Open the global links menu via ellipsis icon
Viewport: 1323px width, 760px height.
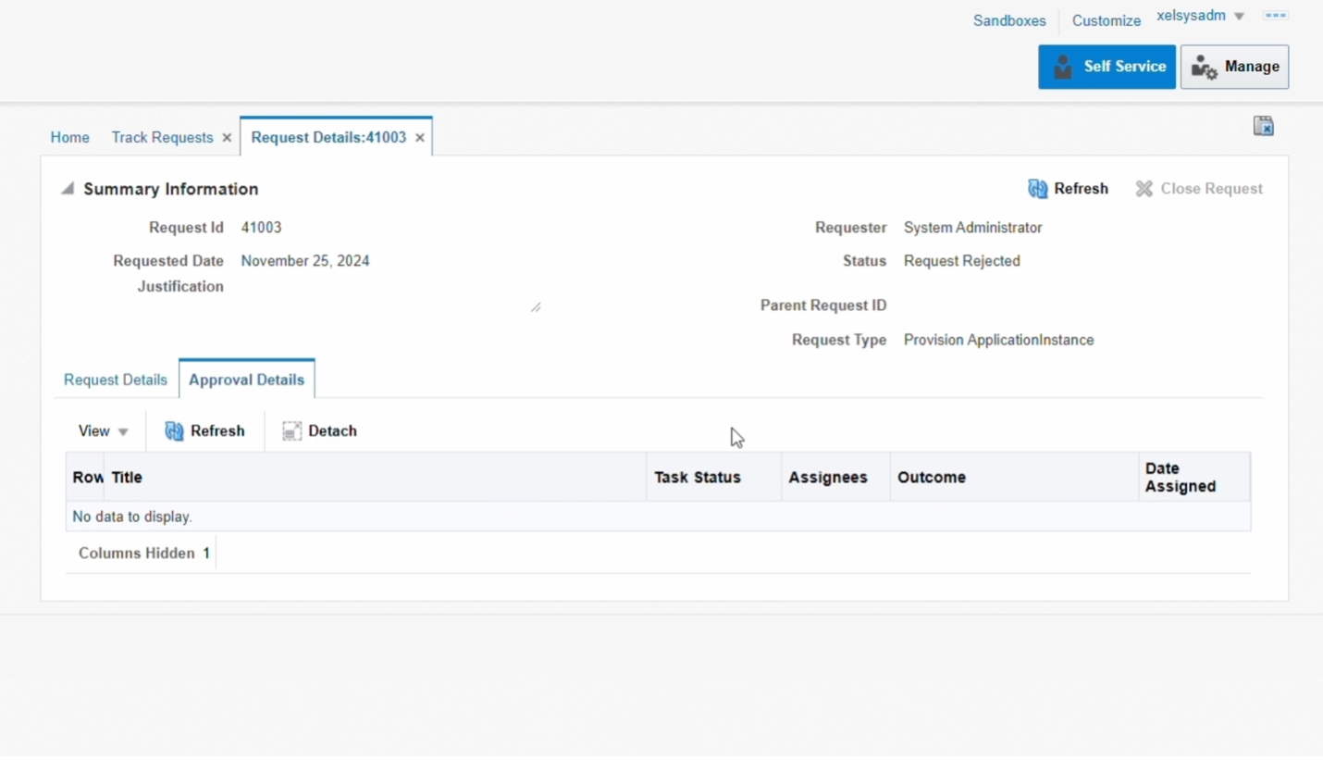[1276, 15]
